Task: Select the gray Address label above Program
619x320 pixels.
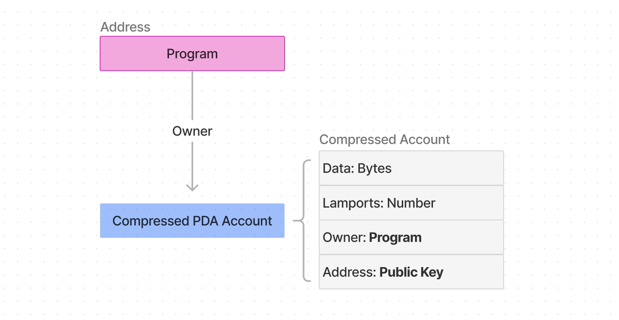Action: click(125, 27)
